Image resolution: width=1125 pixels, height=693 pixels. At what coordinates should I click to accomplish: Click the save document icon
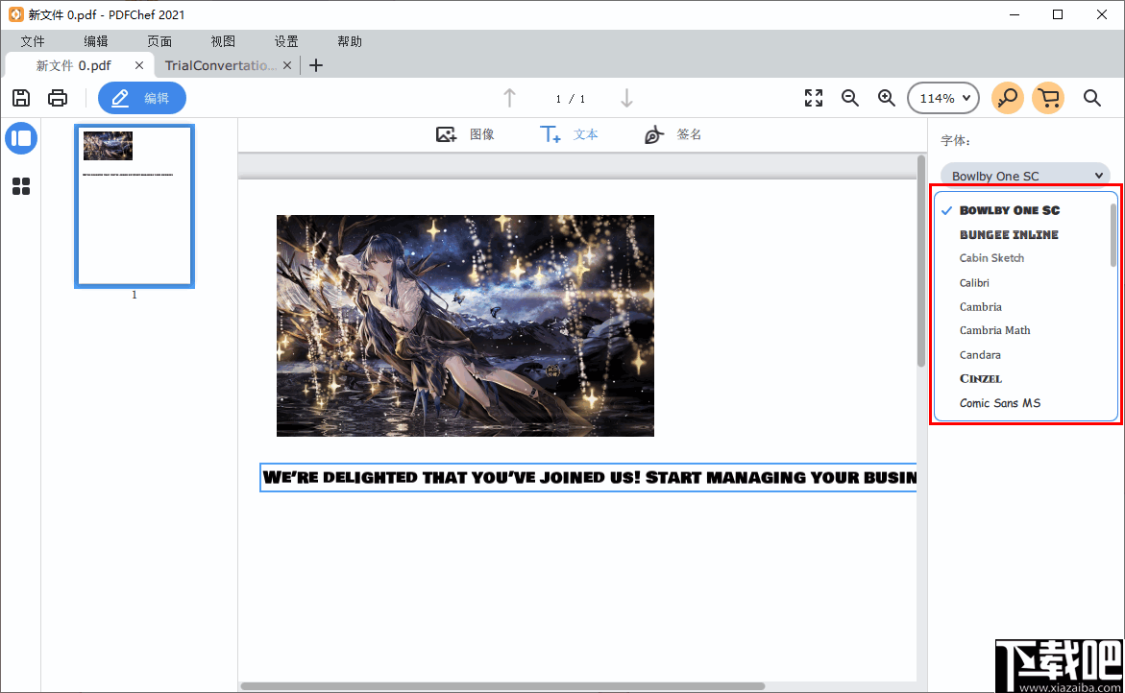pos(20,97)
